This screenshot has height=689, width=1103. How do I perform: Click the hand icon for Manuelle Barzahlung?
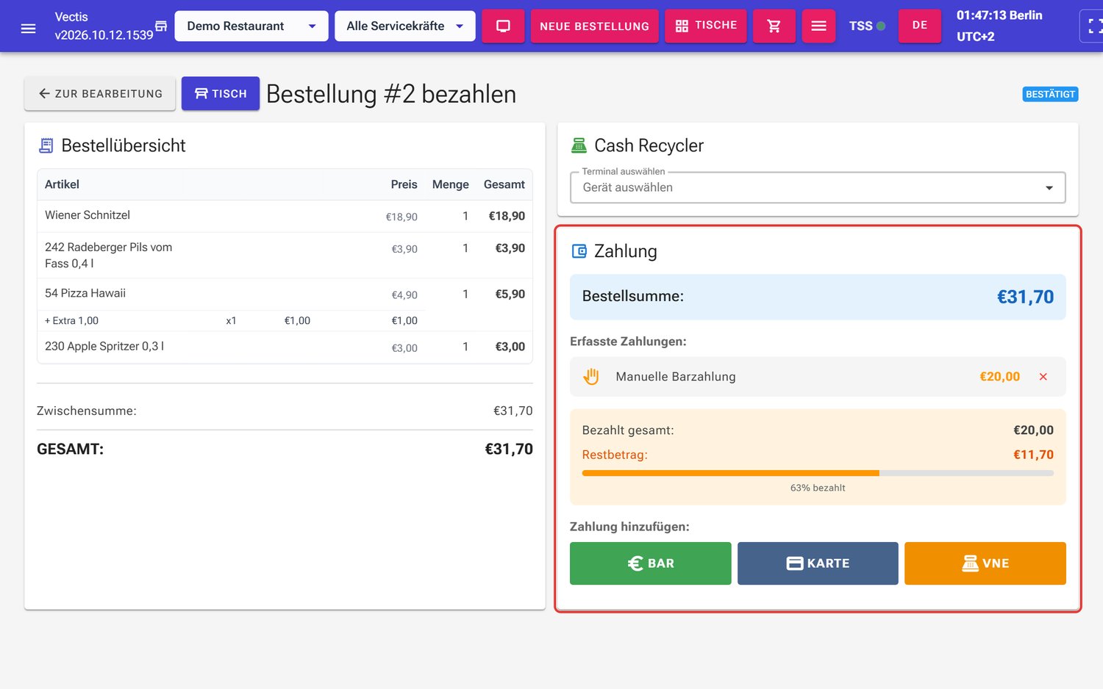click(x=591, y=377)
